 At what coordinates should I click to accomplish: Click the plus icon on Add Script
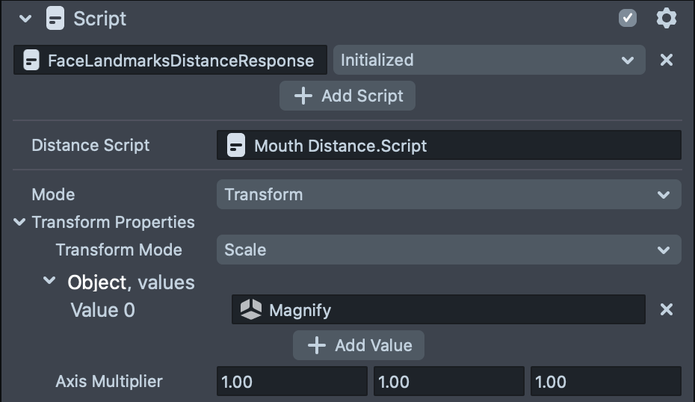click(x=303, y=96)
